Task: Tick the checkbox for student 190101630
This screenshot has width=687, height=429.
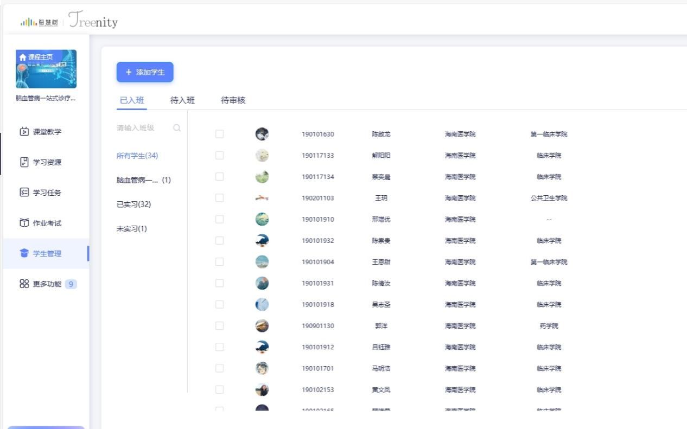Action: [x=219, y=134]
